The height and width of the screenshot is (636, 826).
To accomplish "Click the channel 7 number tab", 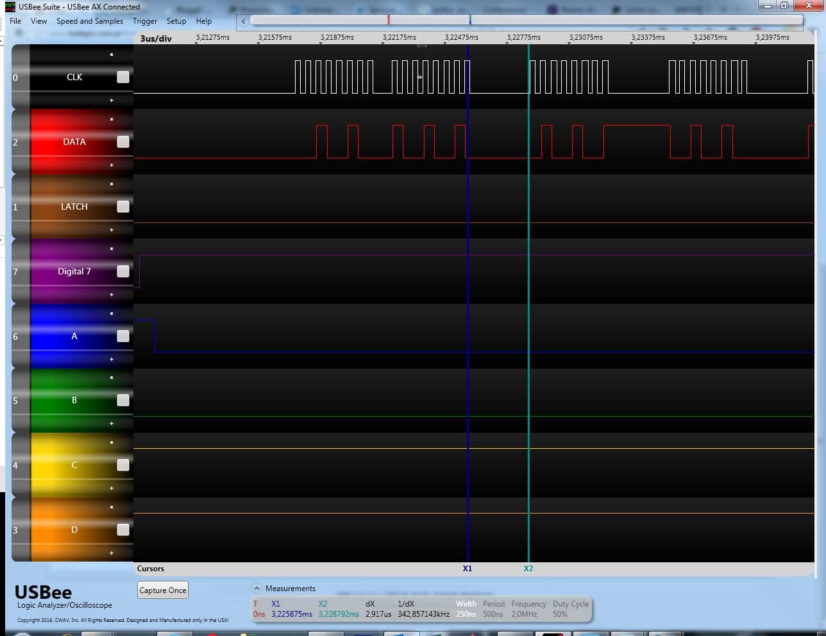I will [x=21, y=271].
